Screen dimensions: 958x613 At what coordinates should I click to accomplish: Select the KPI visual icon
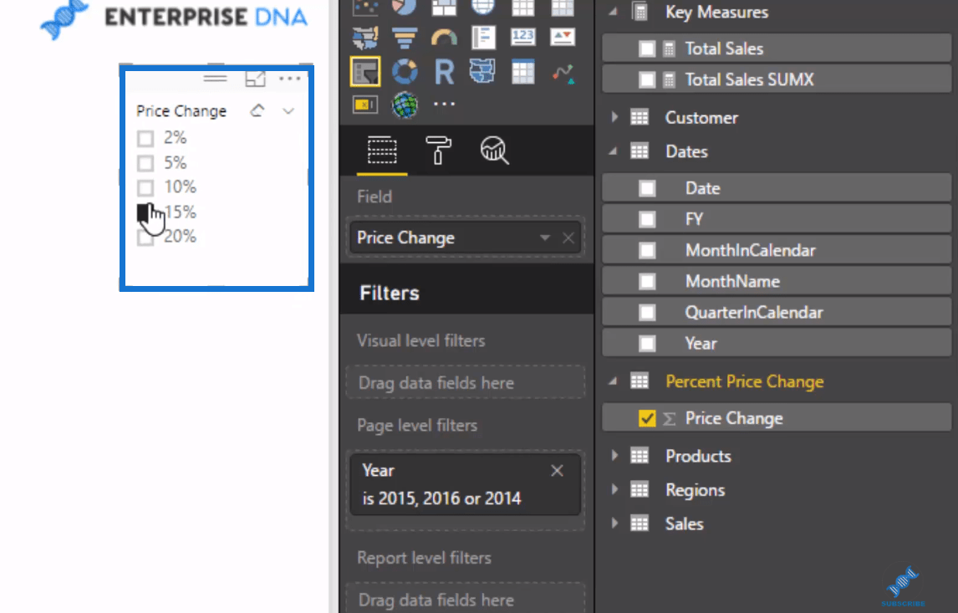pyautogui.click(x=562, y=38)
